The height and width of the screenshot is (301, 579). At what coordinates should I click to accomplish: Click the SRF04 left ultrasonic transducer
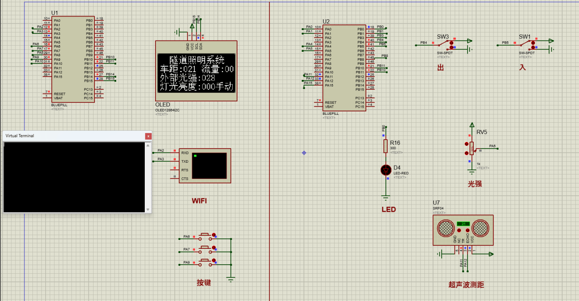tap(445, 229)
